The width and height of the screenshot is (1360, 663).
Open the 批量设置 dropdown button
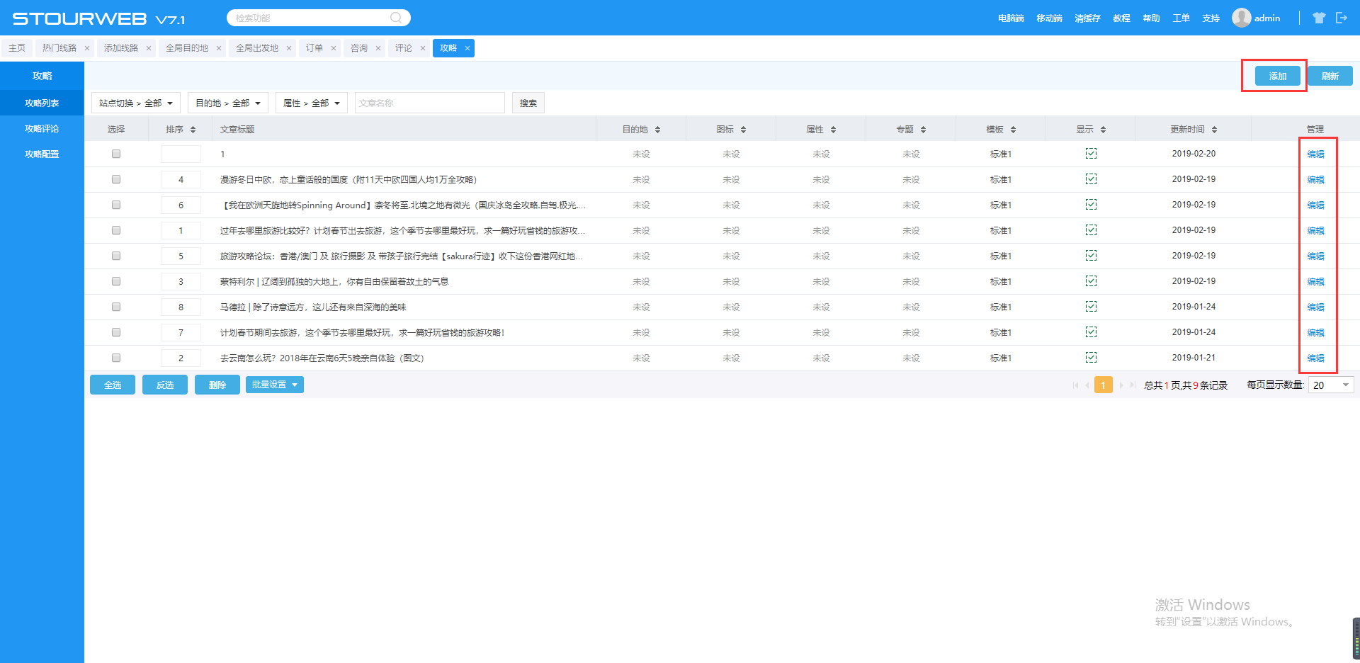(x=275, y=385)
